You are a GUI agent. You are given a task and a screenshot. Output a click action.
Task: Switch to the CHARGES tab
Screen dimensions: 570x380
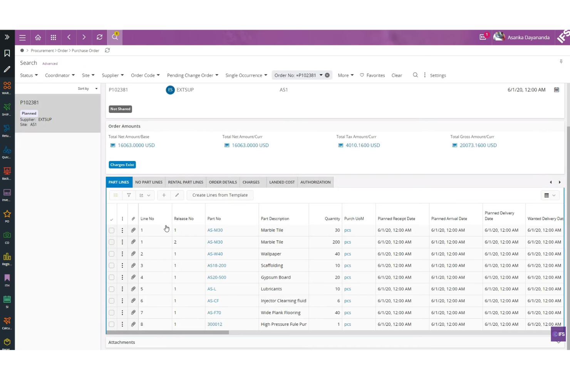pos(251,182)
